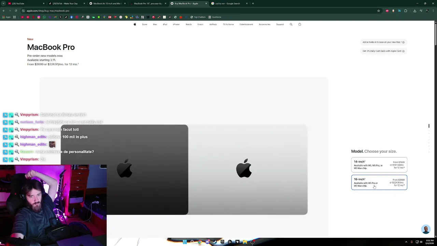Viewport: 437px width, 246px height.
Task: Open TV & Home in Apple nav
Action: 228,24
